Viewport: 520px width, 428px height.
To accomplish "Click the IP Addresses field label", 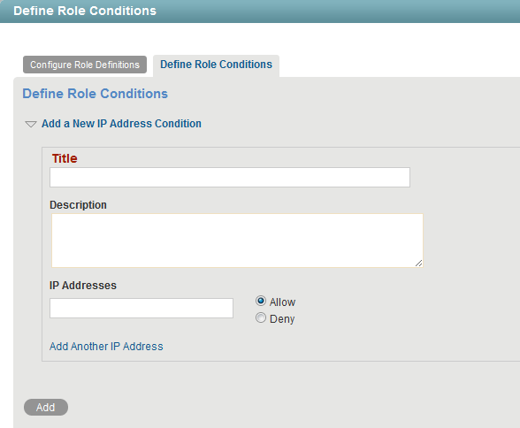I will [x=83, y=286].
